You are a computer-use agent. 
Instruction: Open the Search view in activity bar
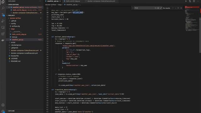pos(3,8)
